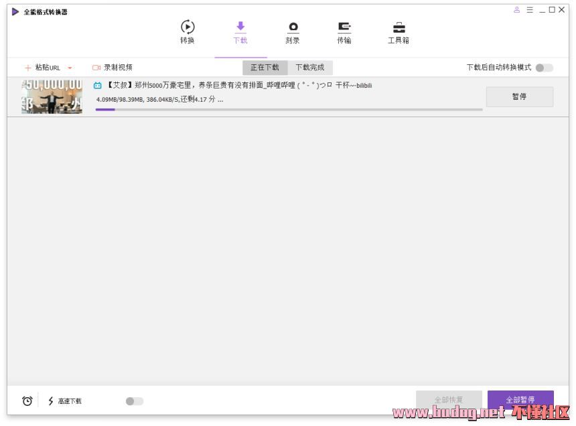This screenshot has height=426, width=576.
Task: Switch to the 下载完成 tab
Action: coord(310,68)
